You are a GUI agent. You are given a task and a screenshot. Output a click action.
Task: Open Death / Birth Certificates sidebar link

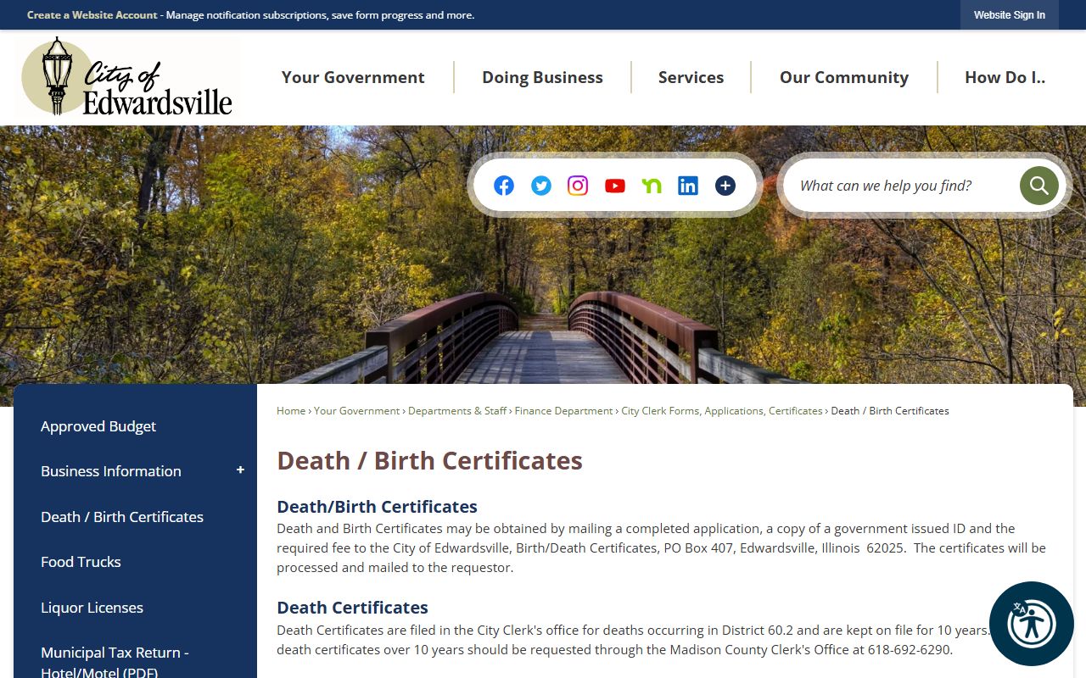tap(122, 517)
